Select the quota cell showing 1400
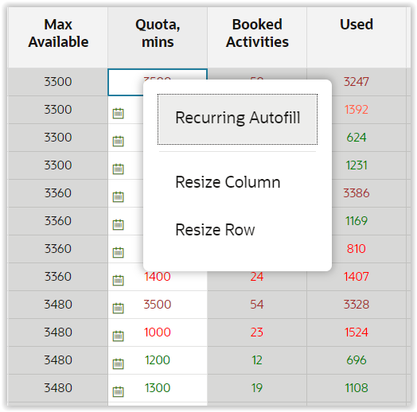 pos(158,277)
